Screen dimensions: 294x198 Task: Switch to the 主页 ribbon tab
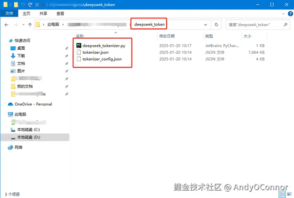pyautogui.click(x=27, y=13)
